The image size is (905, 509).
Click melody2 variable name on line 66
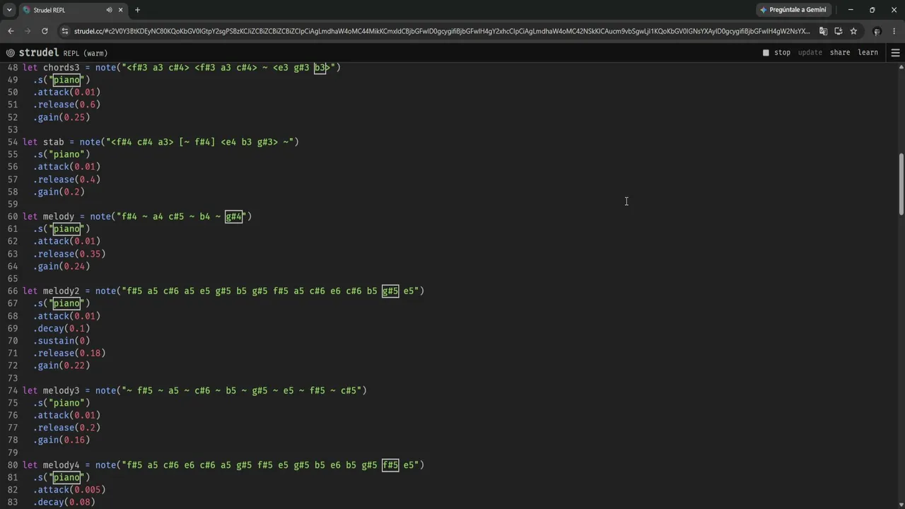(x=61, y=291)
